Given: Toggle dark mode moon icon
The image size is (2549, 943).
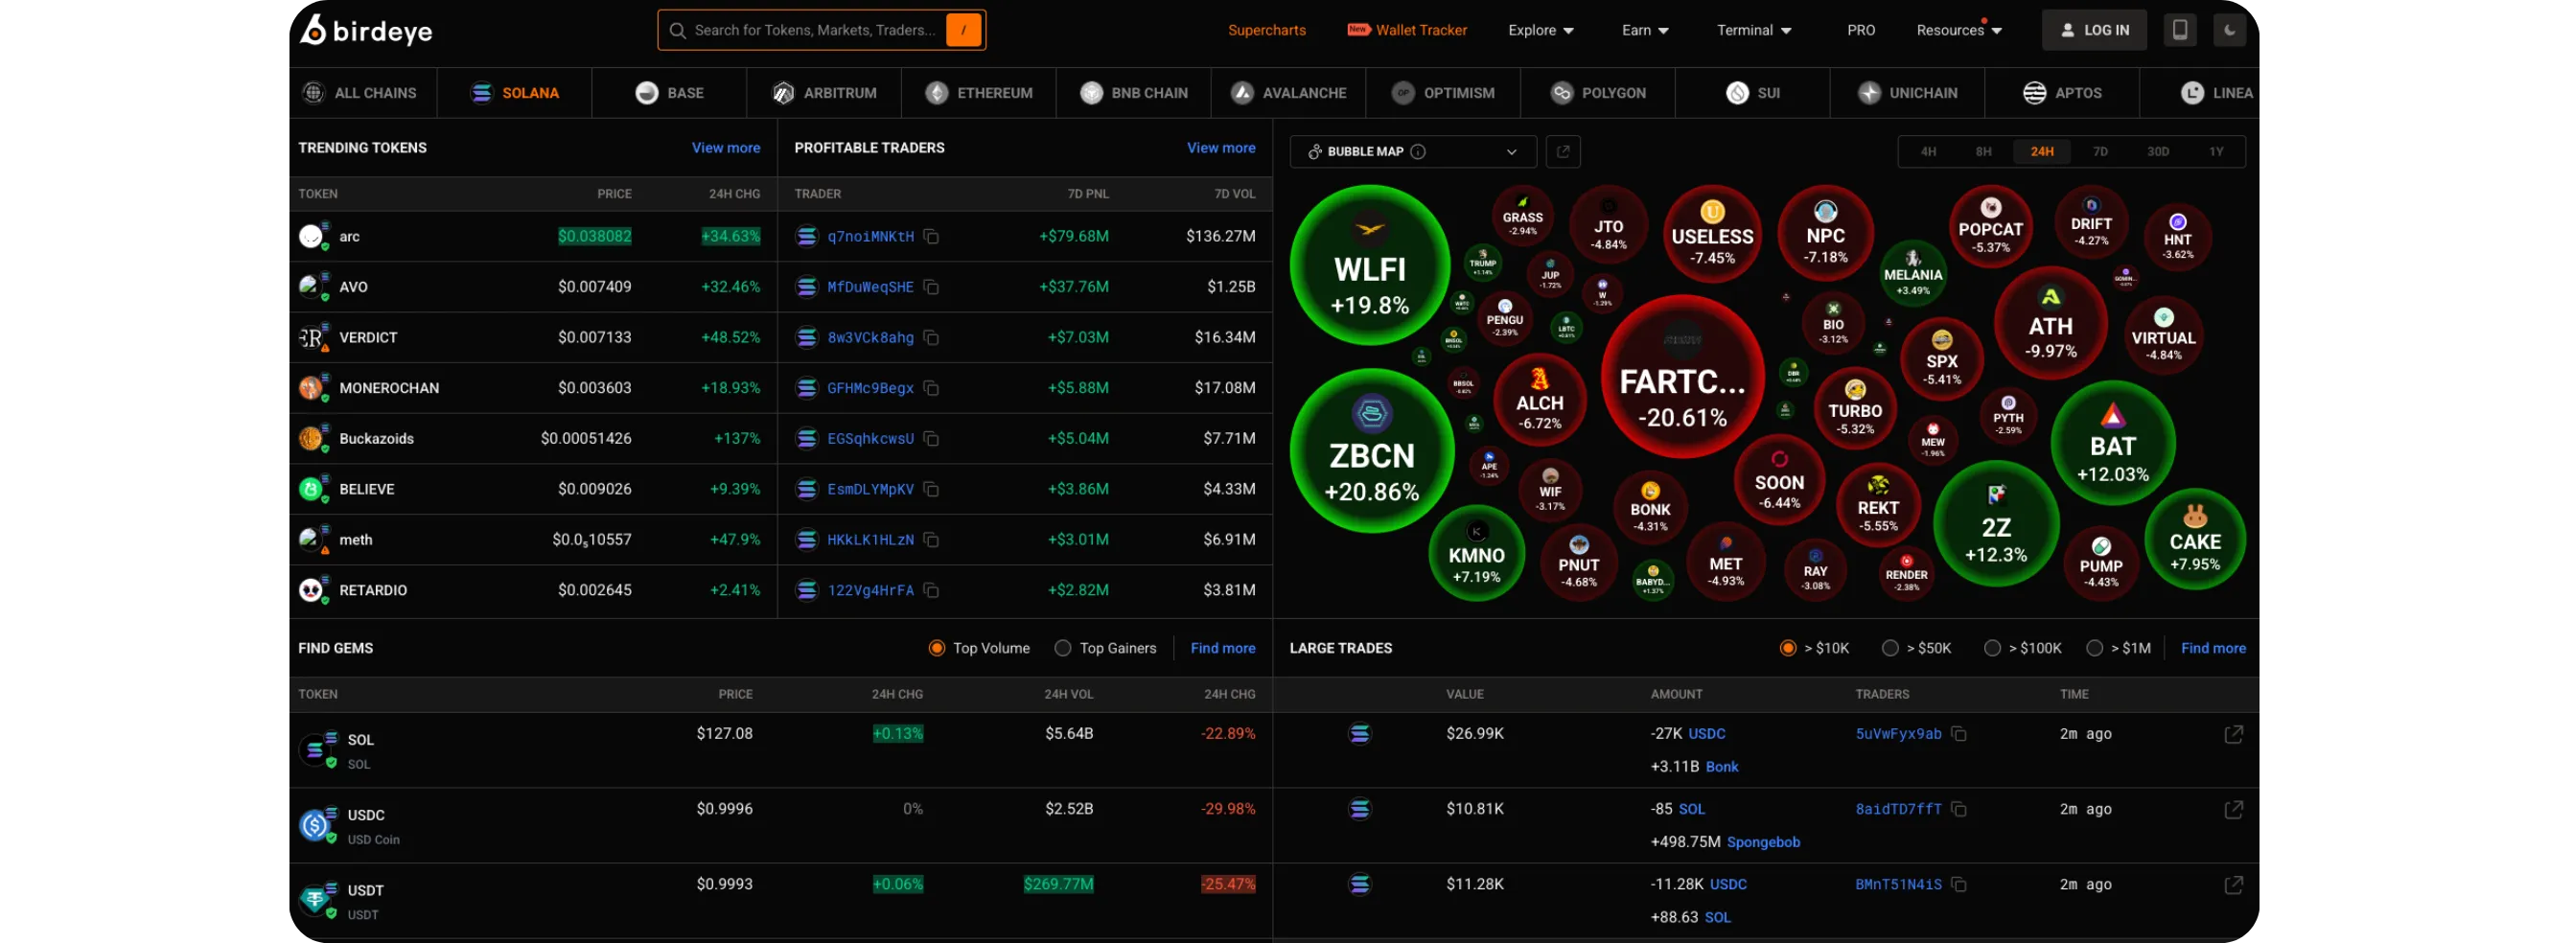Looking at the screenshot, I should coord(2230,31).
